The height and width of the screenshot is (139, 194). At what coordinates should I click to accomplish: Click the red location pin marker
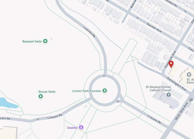point(171,64)
